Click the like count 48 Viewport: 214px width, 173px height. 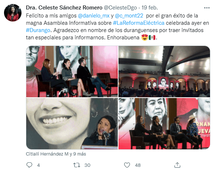(x=138, y=165)
